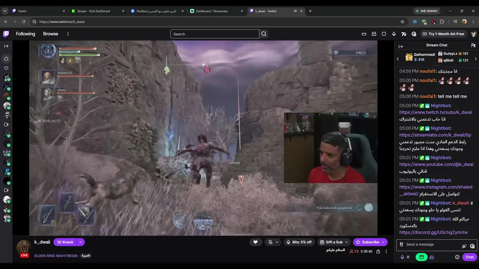Bookmark this page with the star icon
The height and width of the screenshot is (269, 479).
pyautogui.click(x=402, y=22)
